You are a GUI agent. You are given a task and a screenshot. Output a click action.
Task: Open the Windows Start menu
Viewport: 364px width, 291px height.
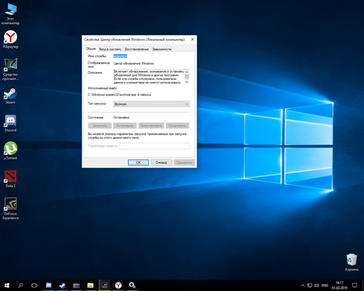tap(7, 285)
